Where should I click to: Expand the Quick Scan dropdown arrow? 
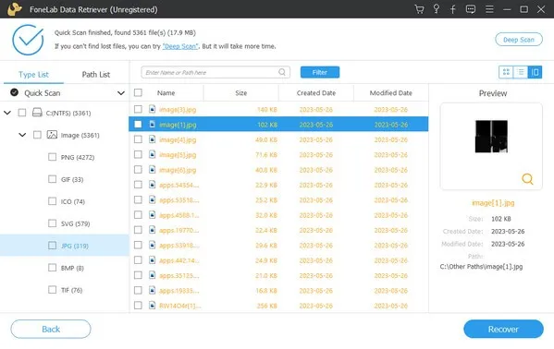(x=121, y=93)
